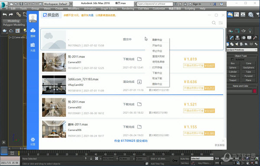The height and width of the screenshot is (166, 260).
Task: Open the Standard Primitives dropdown
Action: (x=242, y=50)
